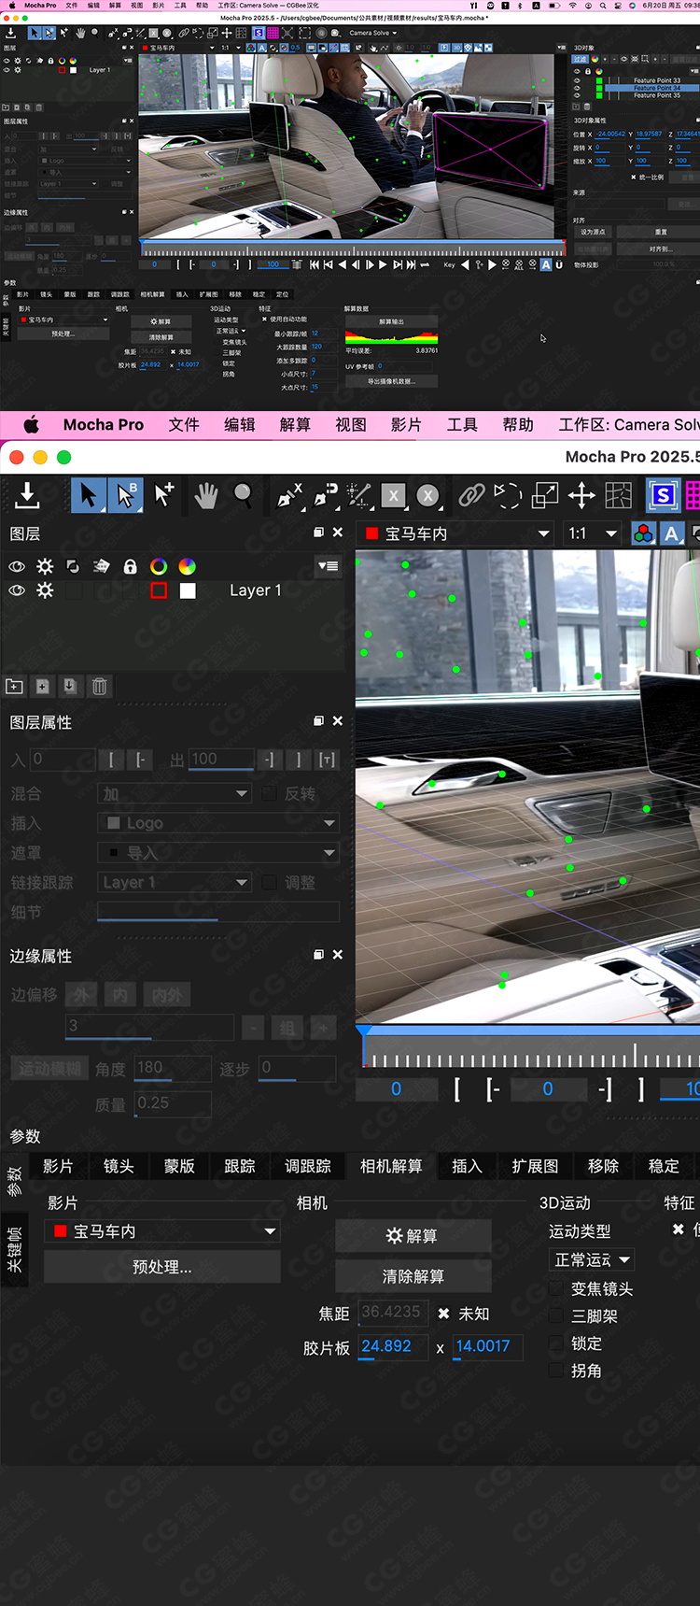Toggle the 未知 focal length checkbox, enlarged view

[444, 1314]
